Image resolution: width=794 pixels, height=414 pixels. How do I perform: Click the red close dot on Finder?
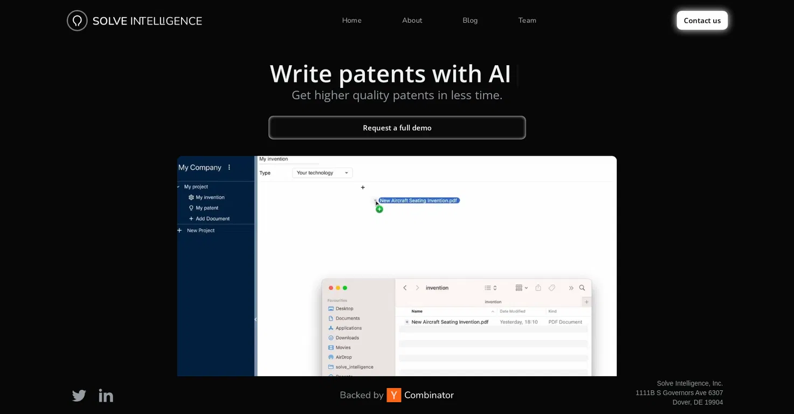coord(331,288)
